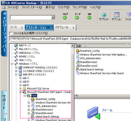
Task: Select Global Search Settings in the tree
Action: click(x=47, y=117)
